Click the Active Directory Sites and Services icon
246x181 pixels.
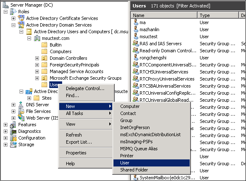29,91
